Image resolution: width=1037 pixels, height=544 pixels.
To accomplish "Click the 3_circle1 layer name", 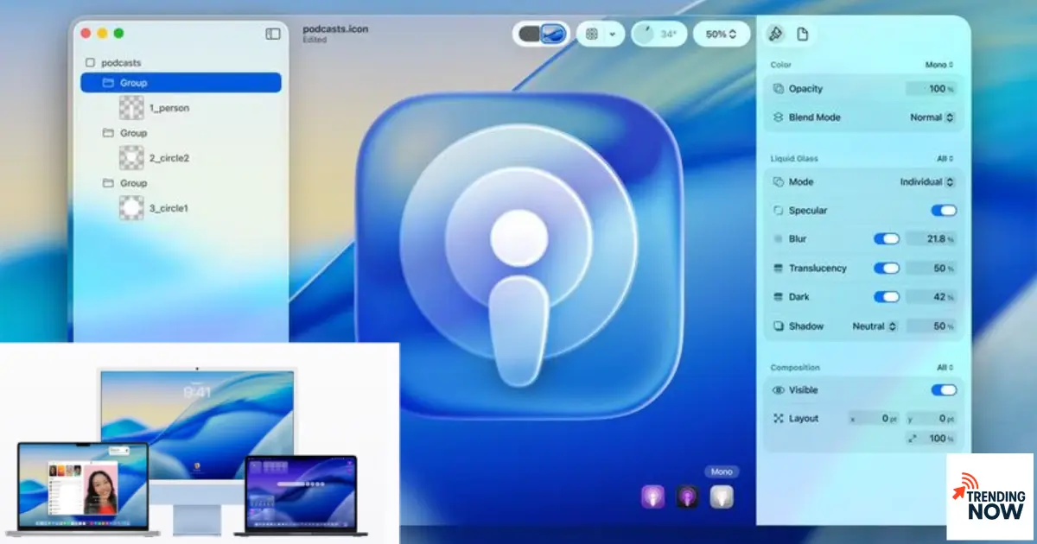I will [169, 208].
